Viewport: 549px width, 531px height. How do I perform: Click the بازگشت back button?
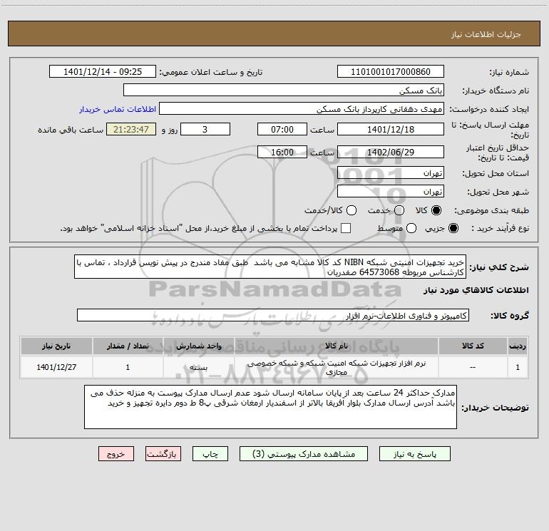coord(164,453)
